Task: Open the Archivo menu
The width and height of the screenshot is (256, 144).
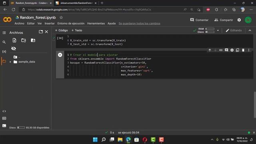Action: point(19,24)
